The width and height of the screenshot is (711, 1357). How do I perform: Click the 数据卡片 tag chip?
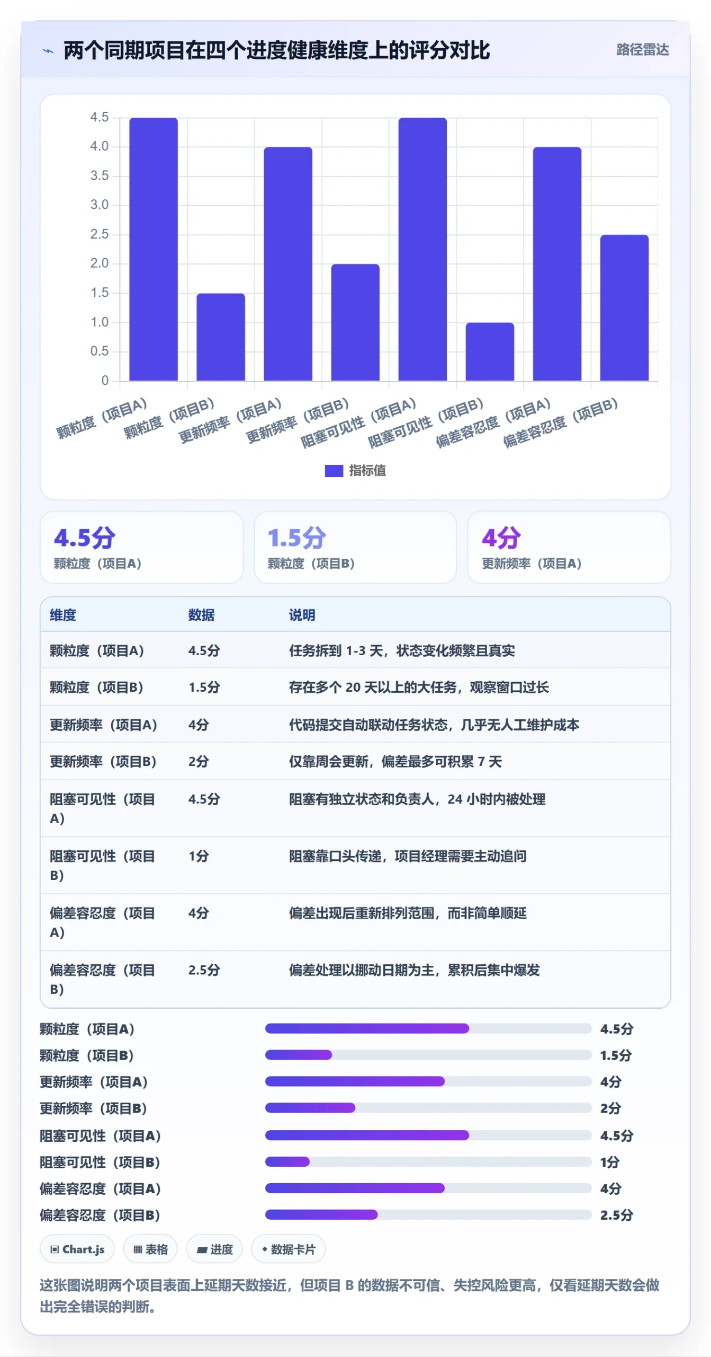point(289,1249)
